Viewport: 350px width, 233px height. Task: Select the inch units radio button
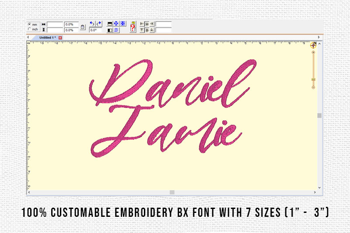(29, 29)
